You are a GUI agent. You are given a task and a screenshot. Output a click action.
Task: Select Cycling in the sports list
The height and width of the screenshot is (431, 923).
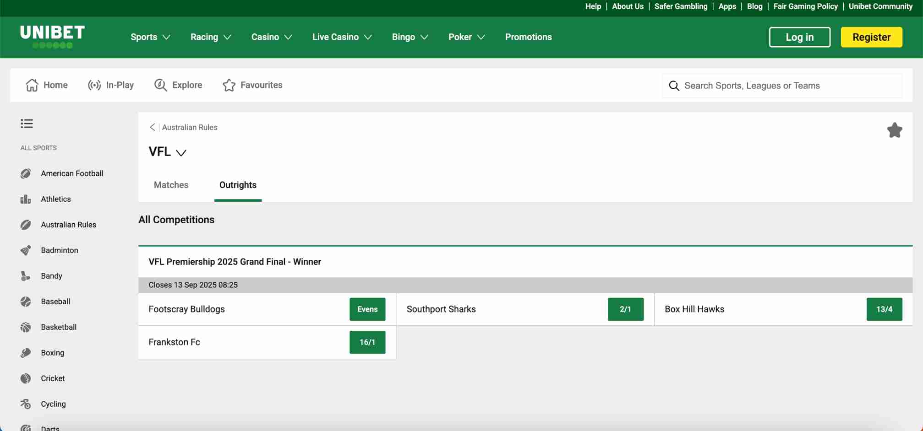point(53,404)
